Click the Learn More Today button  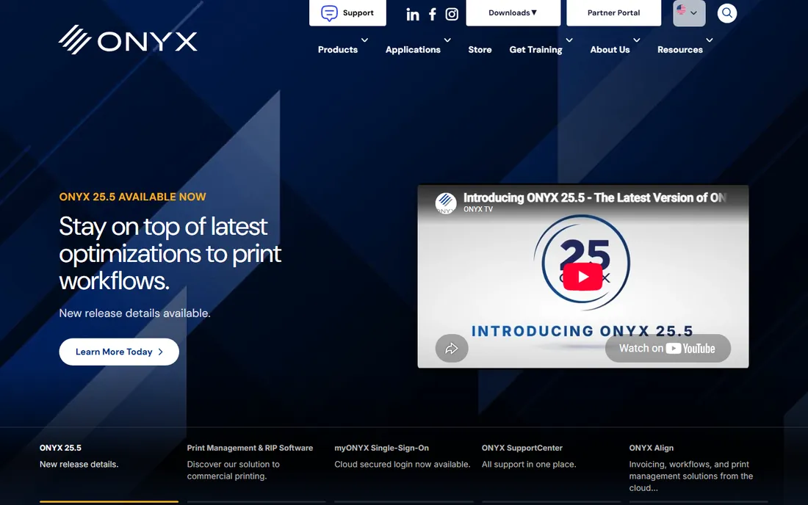click(119, 352)
